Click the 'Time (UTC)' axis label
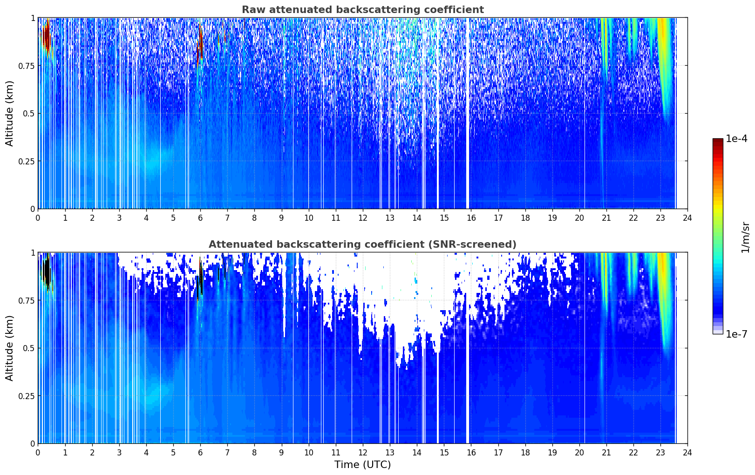Viewport: 755px width, 475px height. 362,465
